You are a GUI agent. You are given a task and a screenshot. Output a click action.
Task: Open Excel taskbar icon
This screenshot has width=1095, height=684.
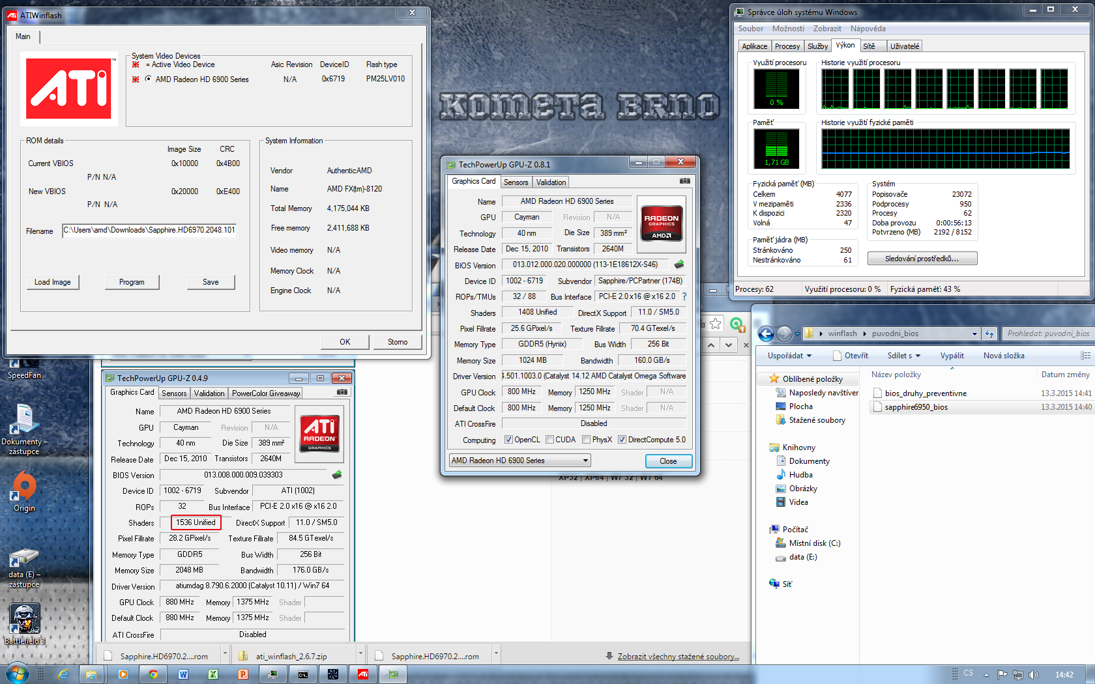point(213,674)
